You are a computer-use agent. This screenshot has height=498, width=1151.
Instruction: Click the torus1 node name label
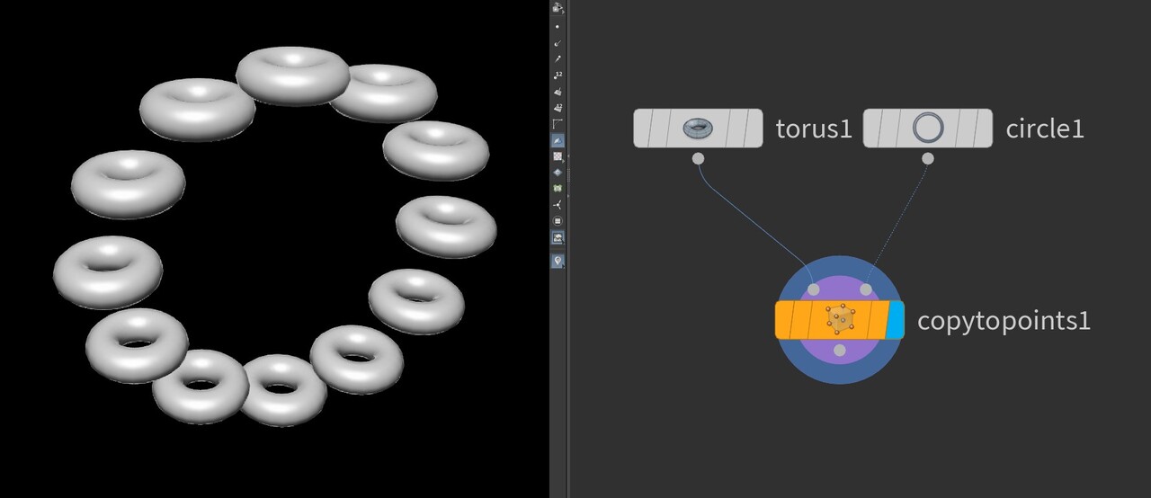coord(813,129)
